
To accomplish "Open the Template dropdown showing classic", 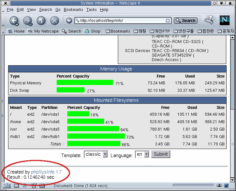I will pyautogui.click(x=96, y=154).
